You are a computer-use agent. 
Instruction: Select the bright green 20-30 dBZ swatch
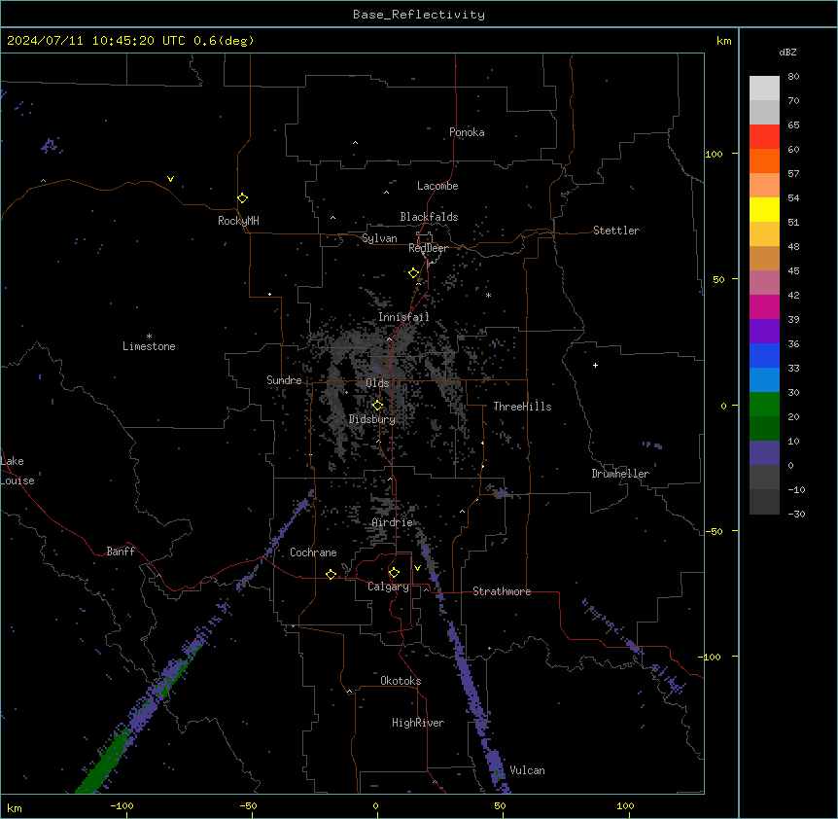(x=764, y=405)
